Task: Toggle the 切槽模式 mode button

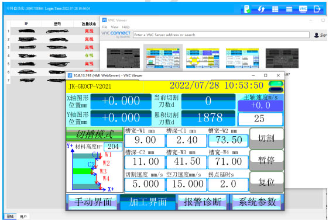Action: tap(95, 134)
